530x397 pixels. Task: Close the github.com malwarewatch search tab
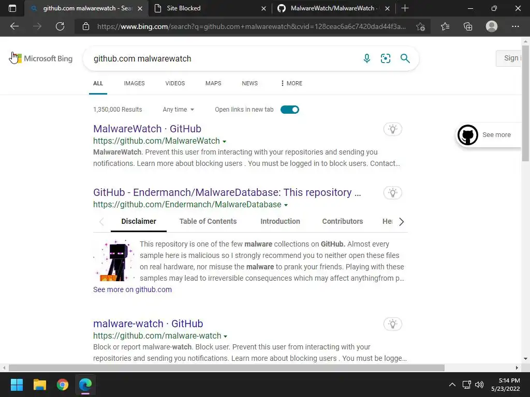tap(140, 8)
